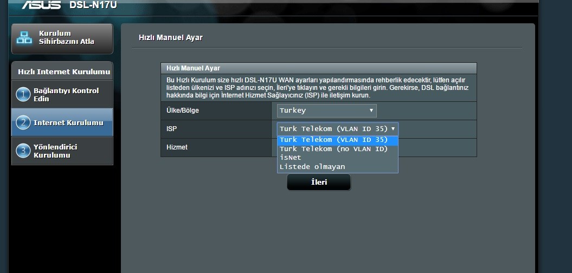Image resolution: width=572 pixels, height=273 pixels.
Task: Click the ISP row label
Action: pos(171,129)
